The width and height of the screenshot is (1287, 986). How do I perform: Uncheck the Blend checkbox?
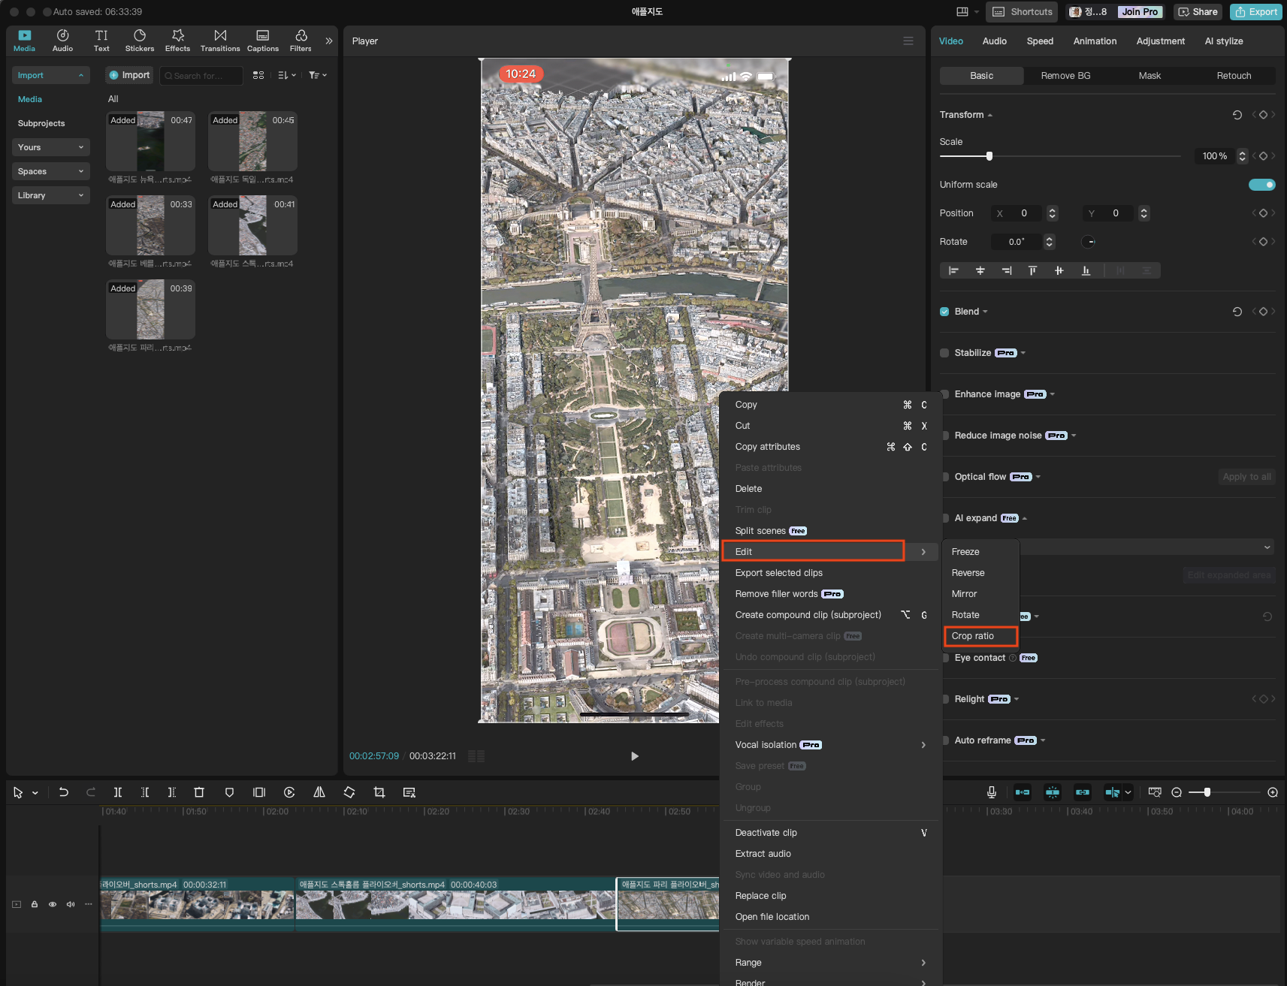pyautogui.click(x=944, y=312)
